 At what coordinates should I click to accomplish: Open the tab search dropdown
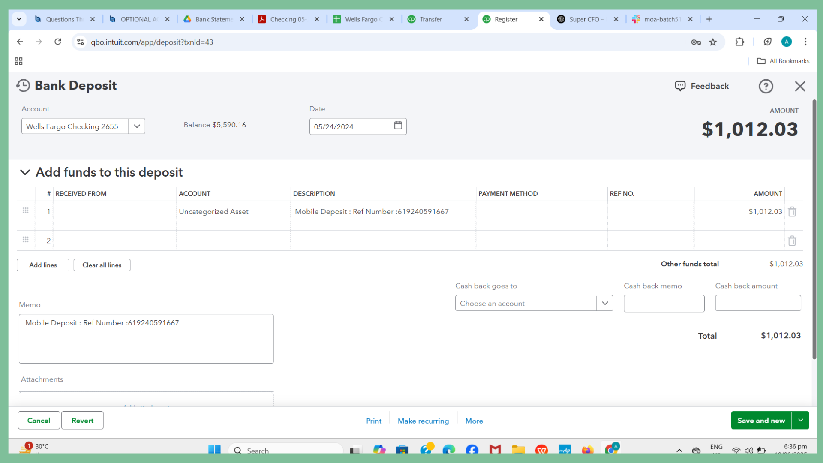(19, 19)
